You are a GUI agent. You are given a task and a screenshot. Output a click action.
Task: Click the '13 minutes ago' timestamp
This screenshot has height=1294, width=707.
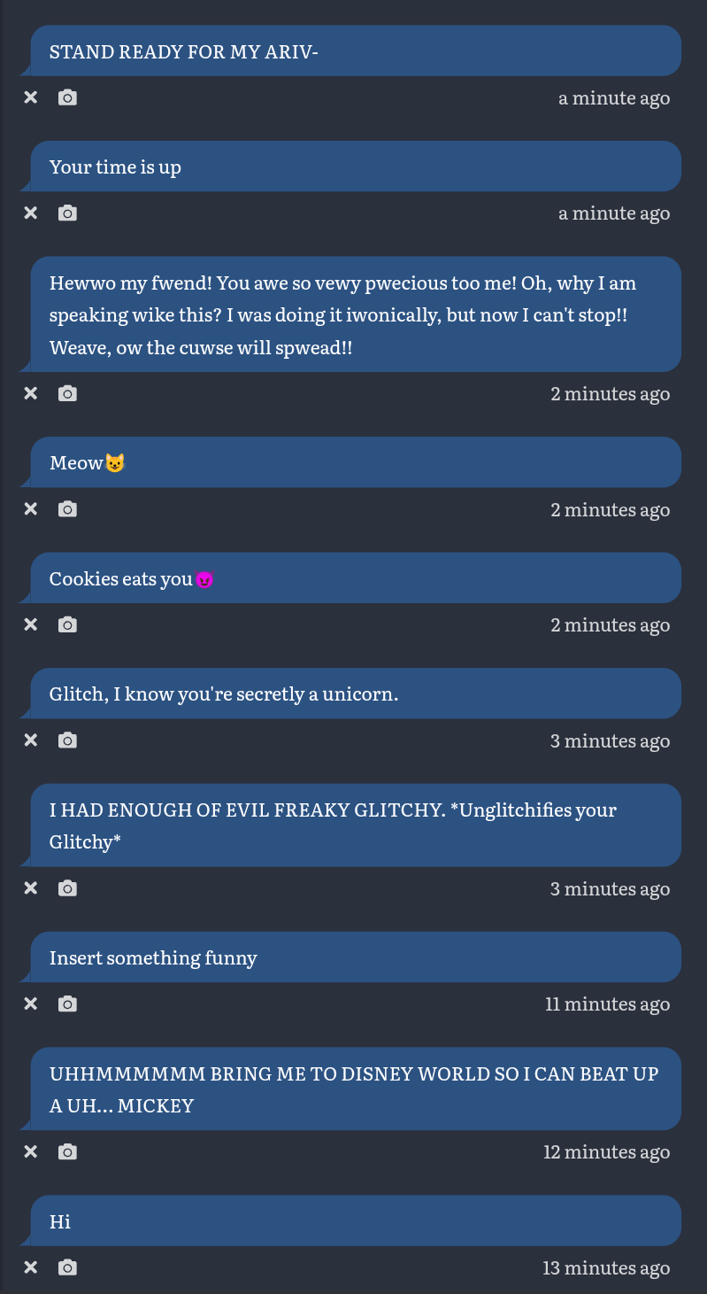pyautogui.click(x=606, y=1267)
